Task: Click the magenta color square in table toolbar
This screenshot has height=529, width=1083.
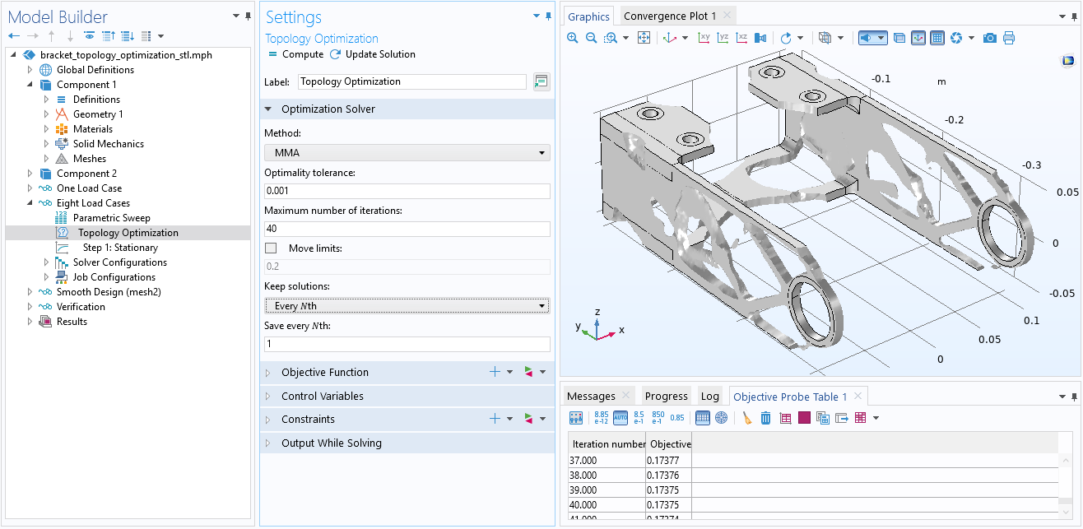Action: pyautogui.click(x=804, y=418)
